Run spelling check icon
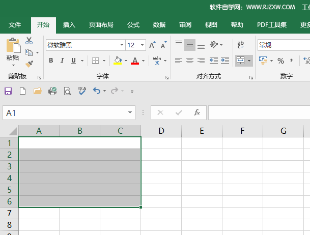Screen dimensions: 310x235 [x=82, y=91]
